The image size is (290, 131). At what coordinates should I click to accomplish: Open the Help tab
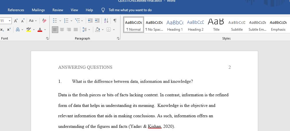[x=89, y=10]
